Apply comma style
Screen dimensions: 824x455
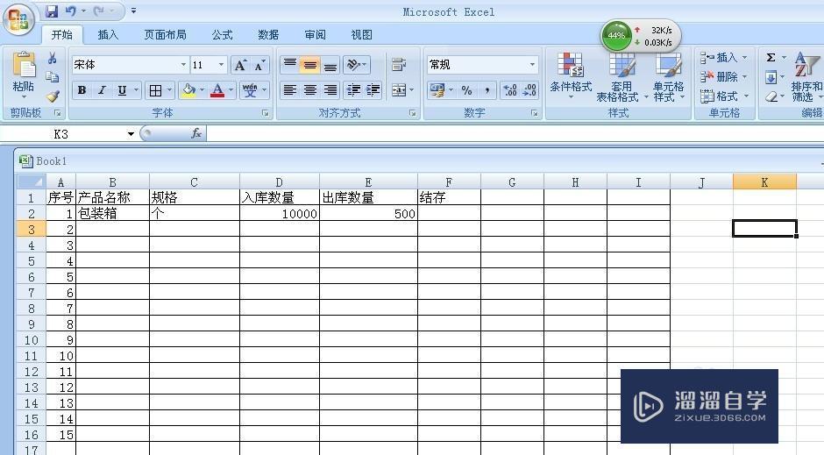[x=487, y=90]
